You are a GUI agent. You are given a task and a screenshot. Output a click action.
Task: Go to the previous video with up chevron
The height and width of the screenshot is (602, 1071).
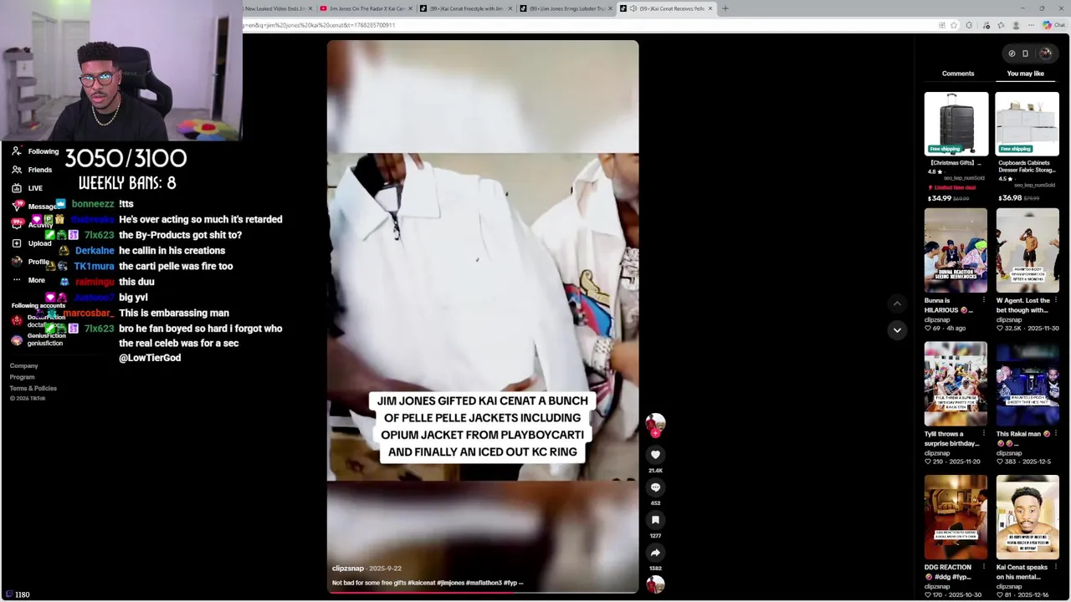897,304
